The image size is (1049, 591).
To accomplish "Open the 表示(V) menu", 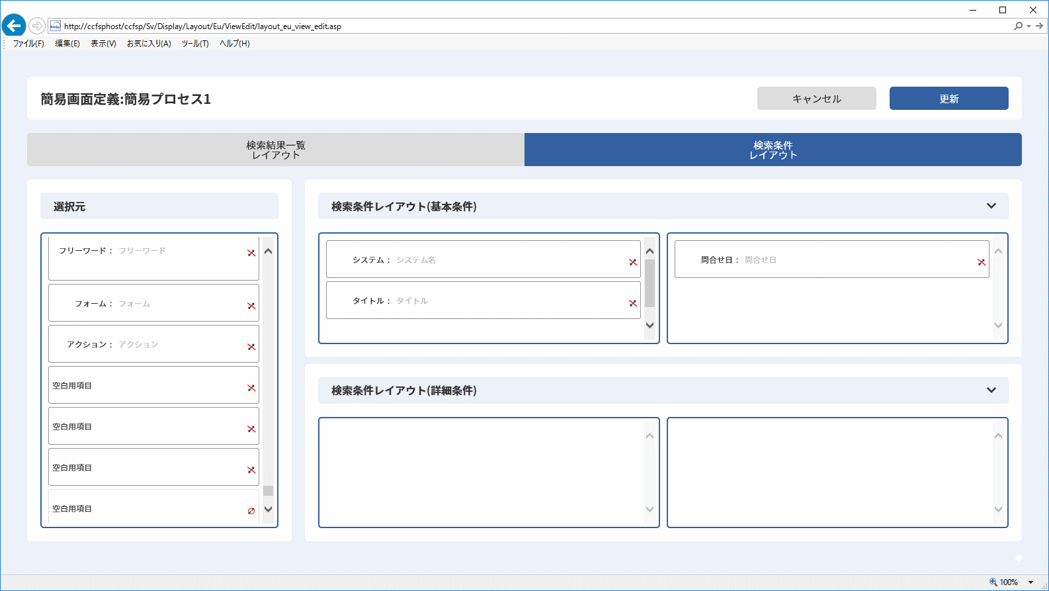I will pos(103,44).
